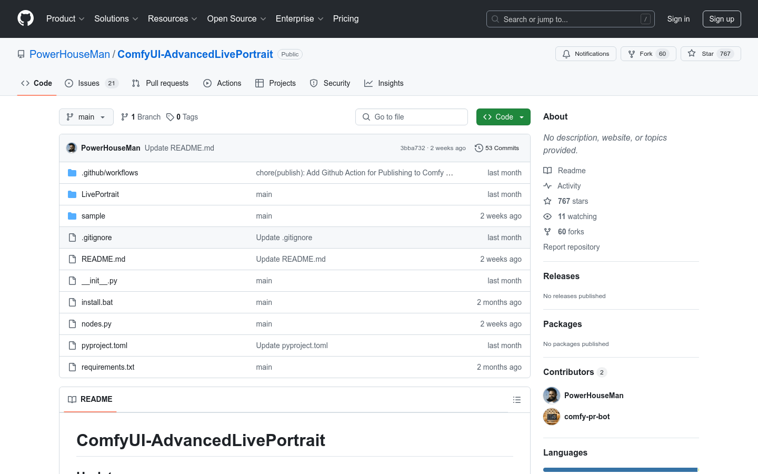This screenshot has height=474, width=758.
Task: Switch to the Issues tab
Action: (92, 83)
